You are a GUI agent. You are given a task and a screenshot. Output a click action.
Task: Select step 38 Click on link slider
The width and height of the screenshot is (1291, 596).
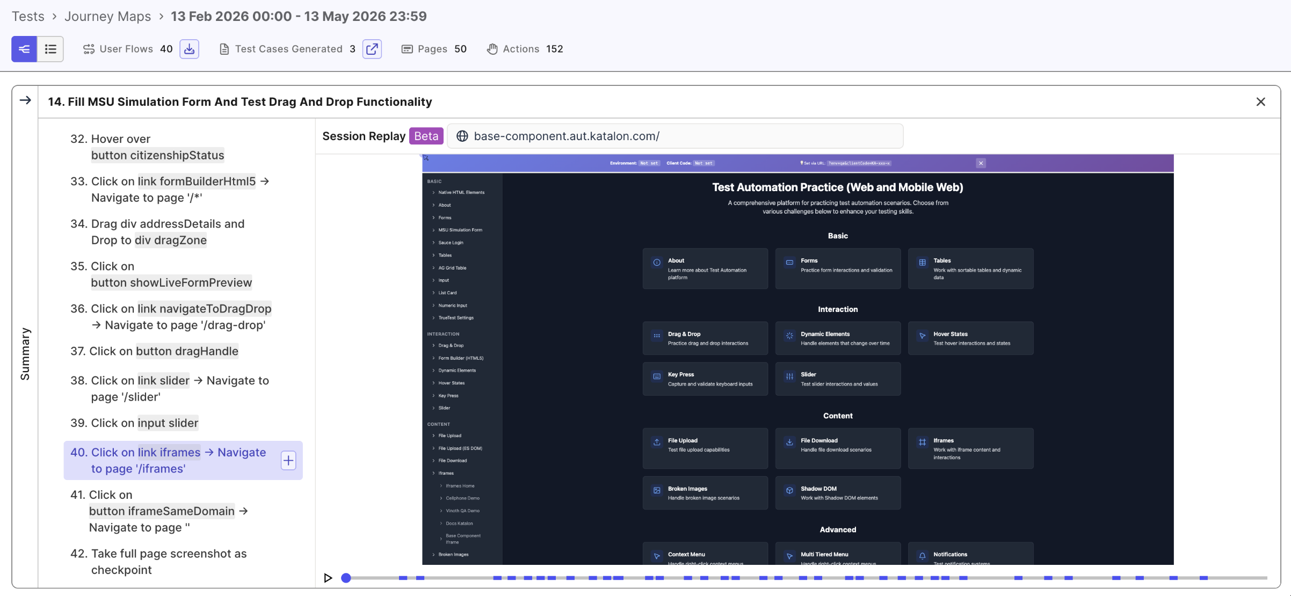pos(183,389)
